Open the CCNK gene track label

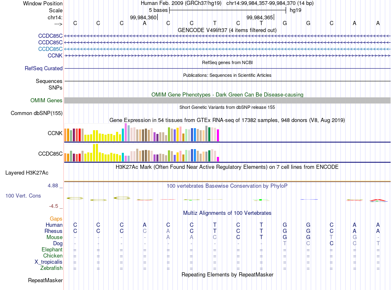[55, 55]
